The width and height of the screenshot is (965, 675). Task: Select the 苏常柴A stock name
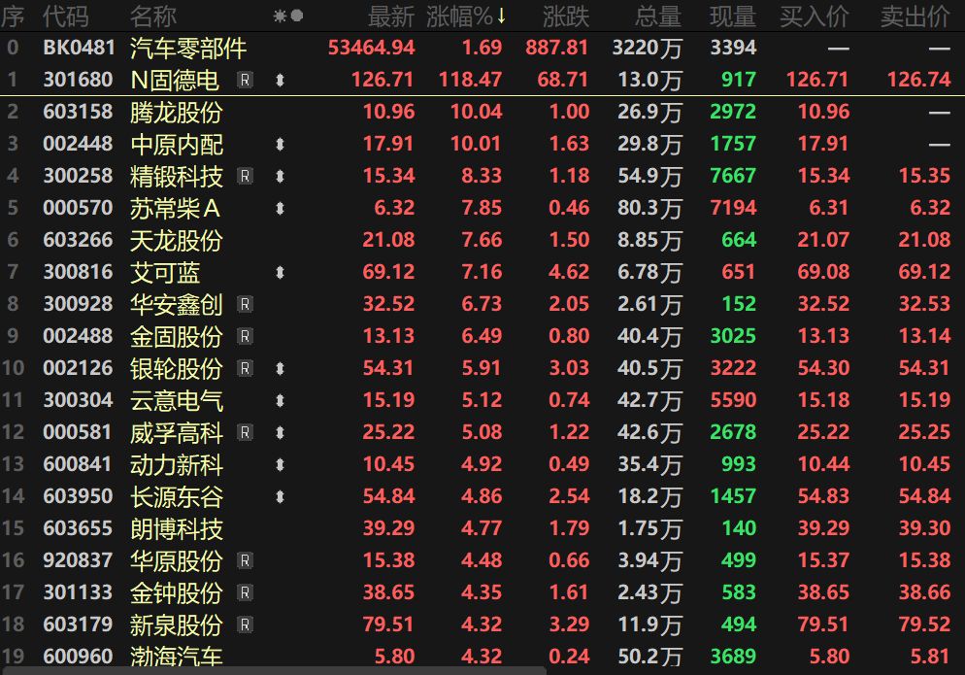pyautogui.click(x=176, y=208)
